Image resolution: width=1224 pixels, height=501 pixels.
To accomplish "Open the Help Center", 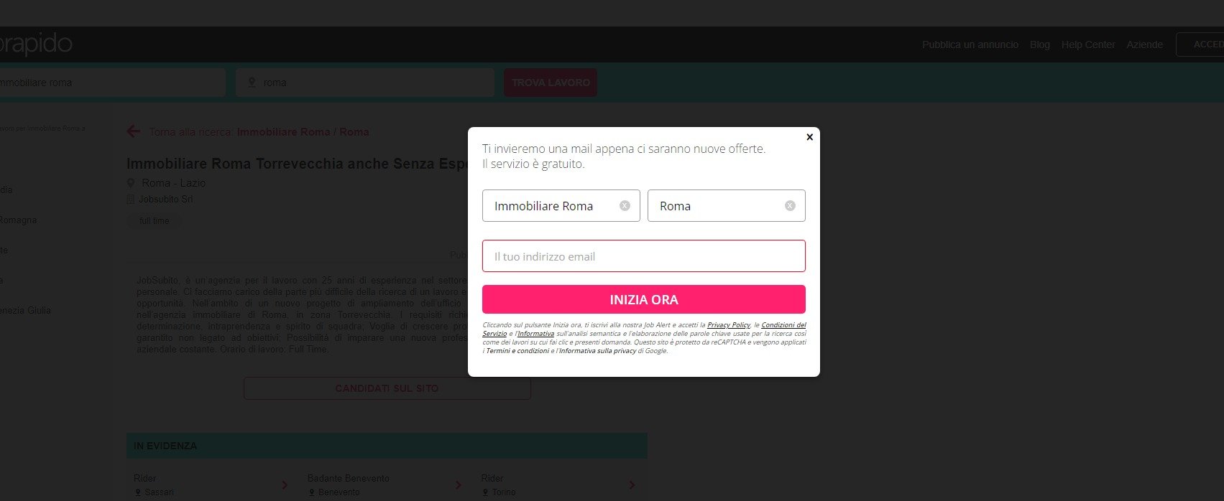I will (x=1088, y=45).
